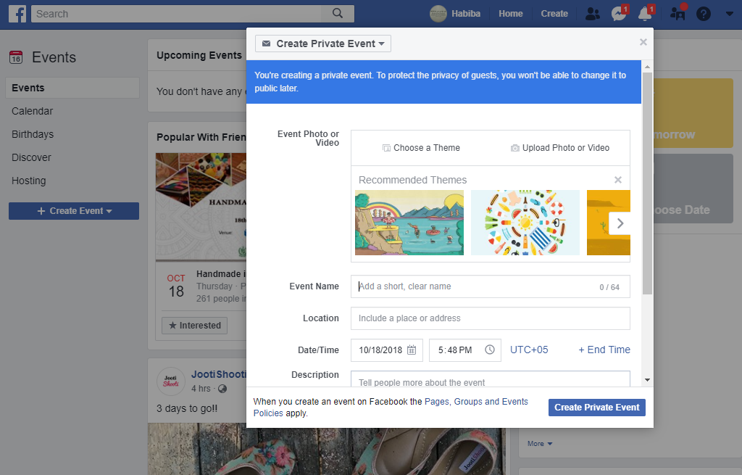
Task: Click the '4 hrs' post timestamp
Action: coord(201,388)
